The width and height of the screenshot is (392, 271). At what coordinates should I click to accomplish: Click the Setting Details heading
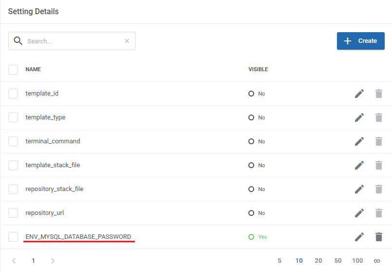point(33,12)
